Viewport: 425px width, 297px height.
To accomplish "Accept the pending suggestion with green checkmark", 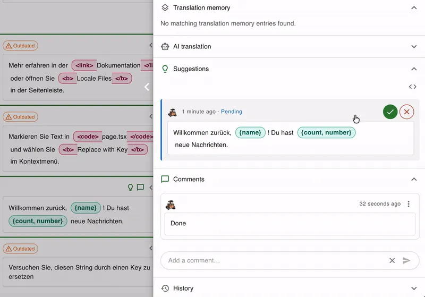I will 390,112.
